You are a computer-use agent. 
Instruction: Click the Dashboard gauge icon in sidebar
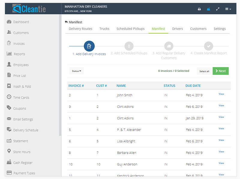click(x=9, y=22)
